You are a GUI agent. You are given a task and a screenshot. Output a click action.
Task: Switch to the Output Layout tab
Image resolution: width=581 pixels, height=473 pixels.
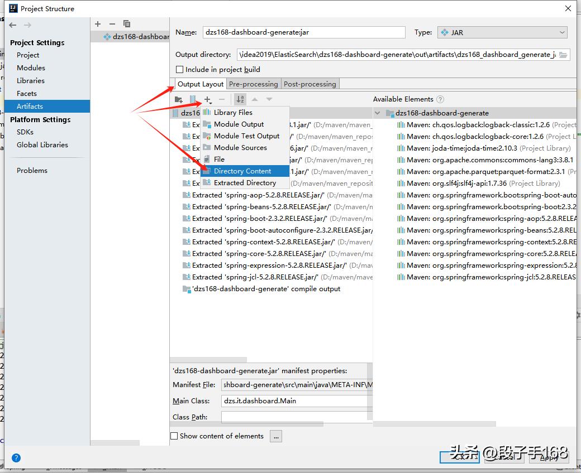point(201,84)
